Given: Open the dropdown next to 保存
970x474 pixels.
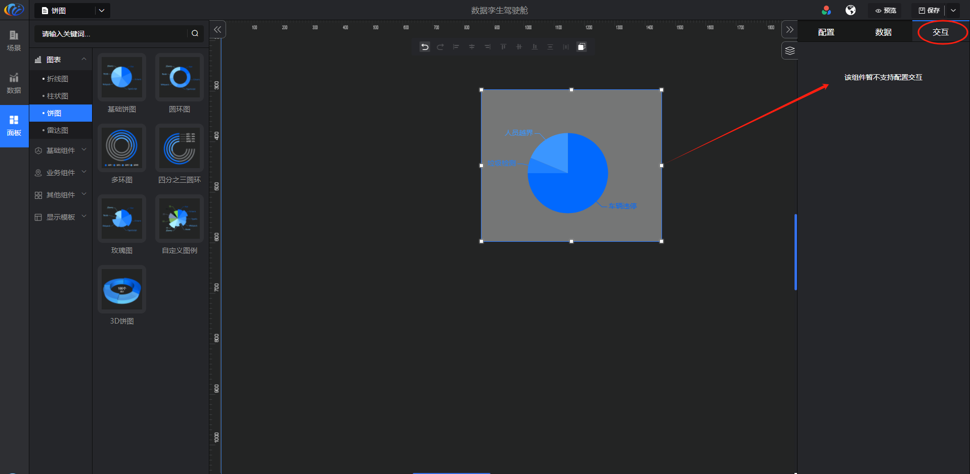Looking at the screenshot, I should click(x=953, y=10).
